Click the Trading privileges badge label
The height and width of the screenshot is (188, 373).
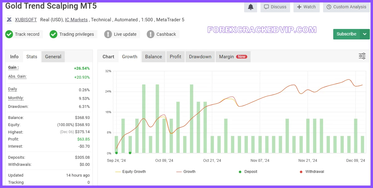[x=77, y=34]
